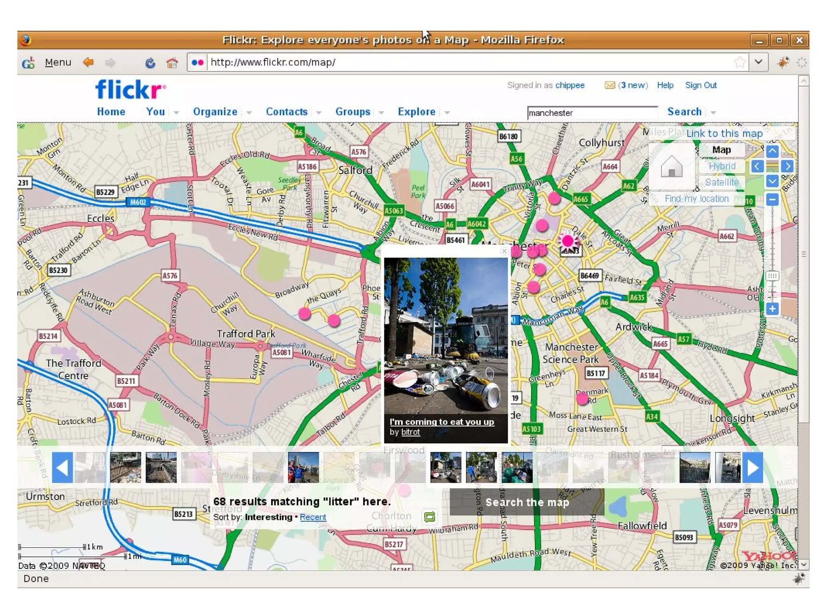819x614 pixels.
Task: Pan the map up with arrow
Action: click(772, 151)
